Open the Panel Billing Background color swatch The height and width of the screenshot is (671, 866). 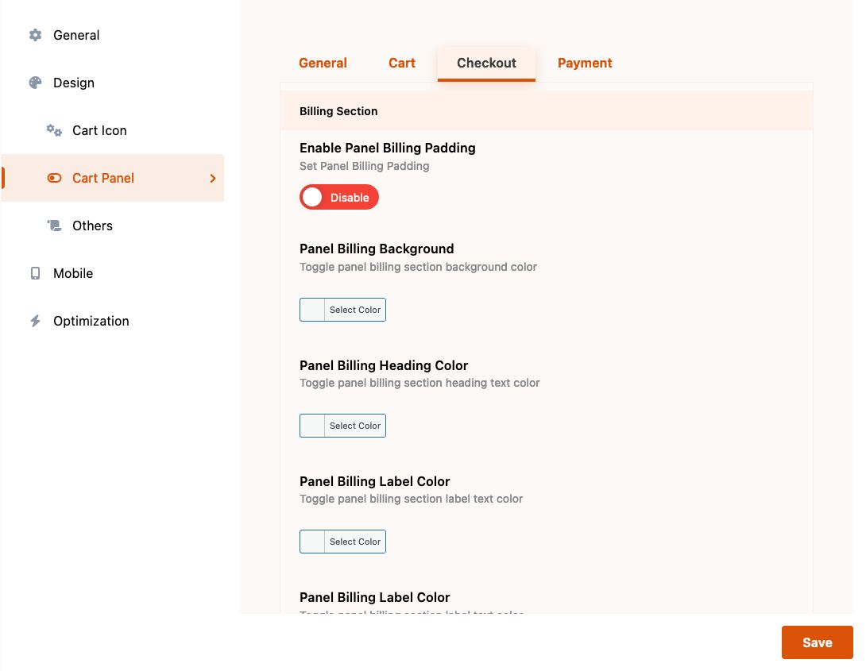pyautogui.click(x=312, y=310)
